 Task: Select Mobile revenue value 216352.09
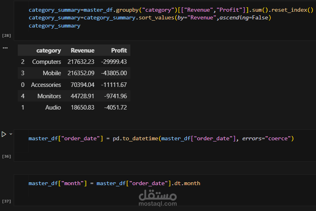81,73
